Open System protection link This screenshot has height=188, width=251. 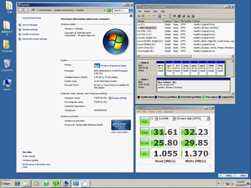click(x=31, y=34)
